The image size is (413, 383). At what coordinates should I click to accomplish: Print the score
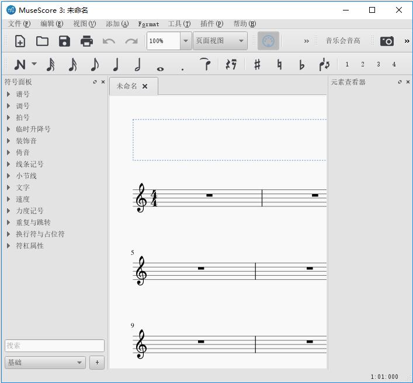[86, 41]
